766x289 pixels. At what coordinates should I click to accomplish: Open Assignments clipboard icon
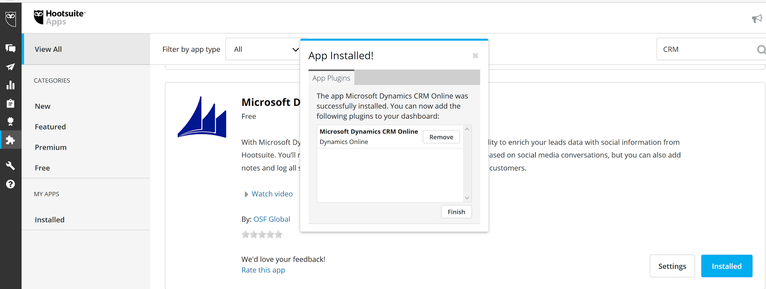[11, 103]
